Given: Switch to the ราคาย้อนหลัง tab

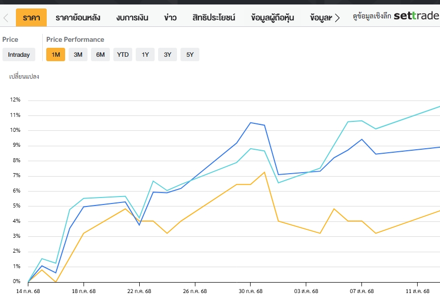Looking at the screenshot, I should (78, 18).
